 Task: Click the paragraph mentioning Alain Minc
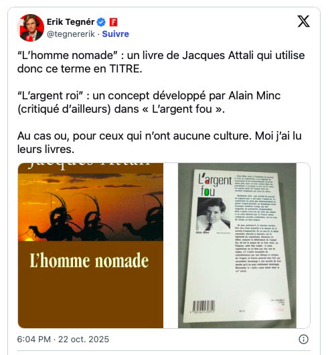pos(149,102)
